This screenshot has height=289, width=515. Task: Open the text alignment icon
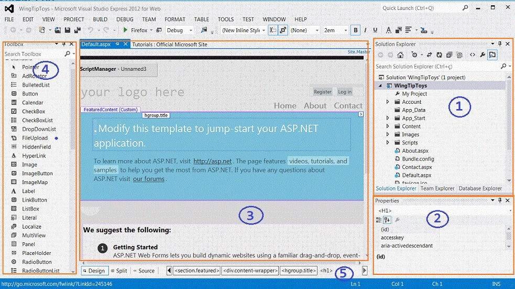click(x=408, y=30)
